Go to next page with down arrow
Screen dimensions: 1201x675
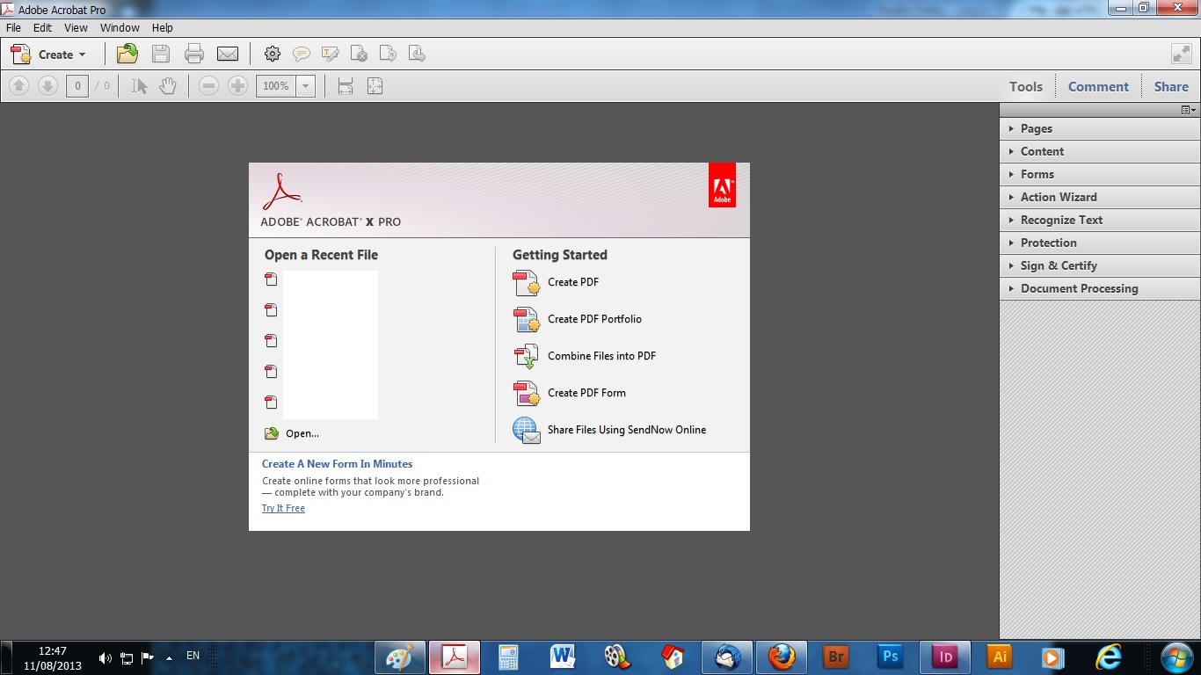tap(47, 86)
